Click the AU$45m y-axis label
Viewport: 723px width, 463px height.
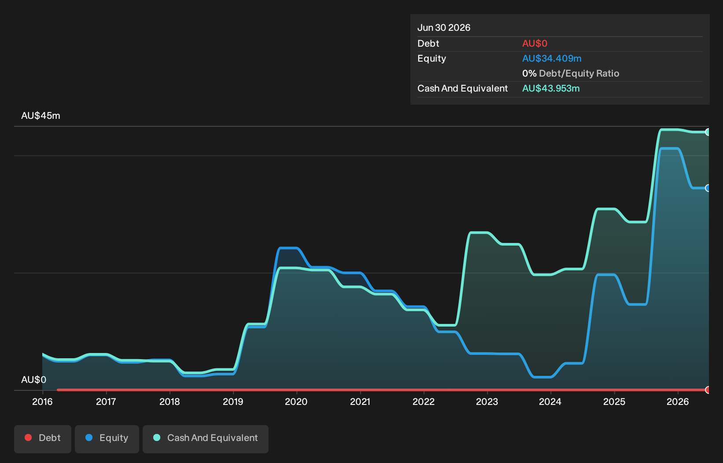coord(41,116)
